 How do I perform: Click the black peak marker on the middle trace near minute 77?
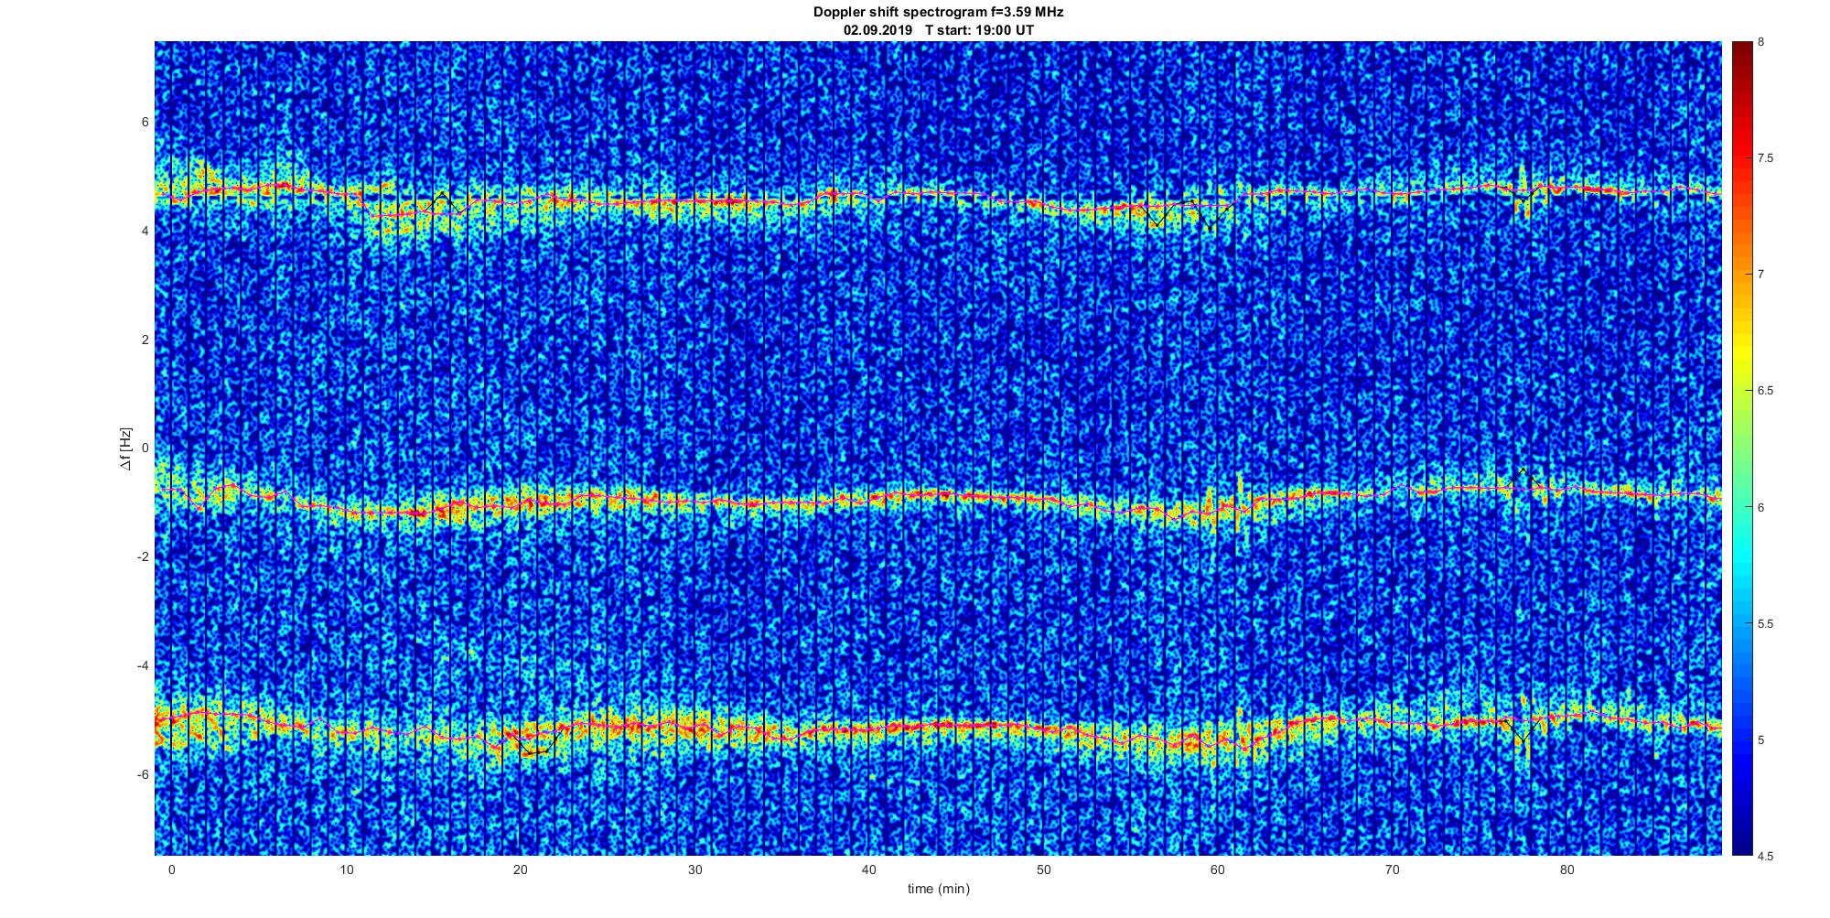click(1523, 480)
